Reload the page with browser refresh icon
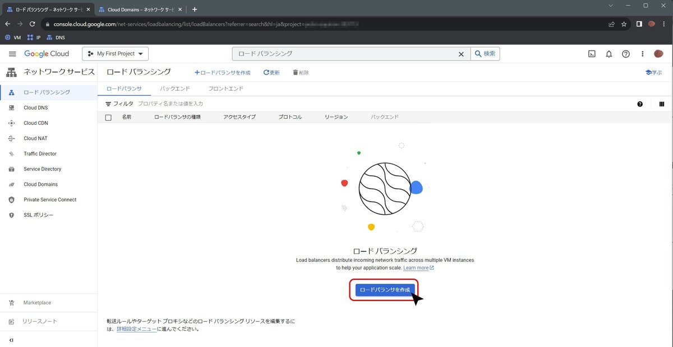 point(32,24)
